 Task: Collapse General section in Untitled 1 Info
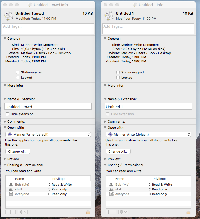coord(105,39)
